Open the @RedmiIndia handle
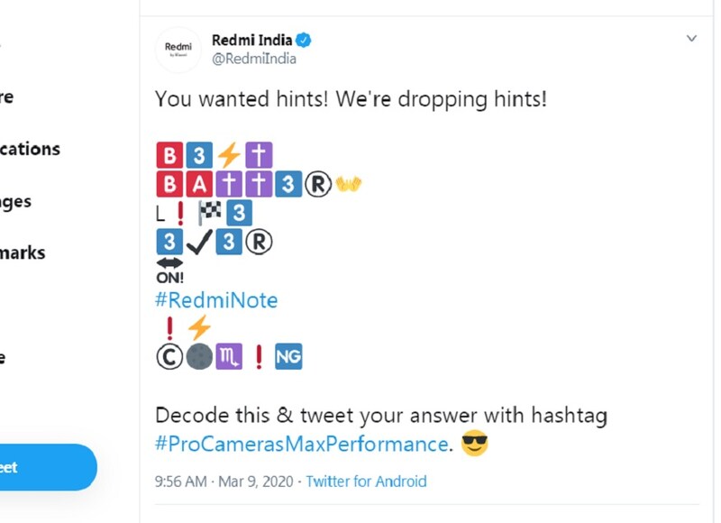The image size is (721, 523). 253,60
